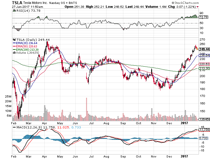Click the EMA(200) green legend line
Image resolution: width=210 pixels, height=159 pixels.
coord(14,50)
